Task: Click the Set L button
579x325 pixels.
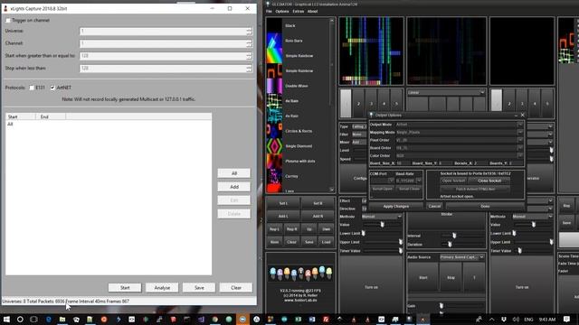Action: (x=283, y=203)
